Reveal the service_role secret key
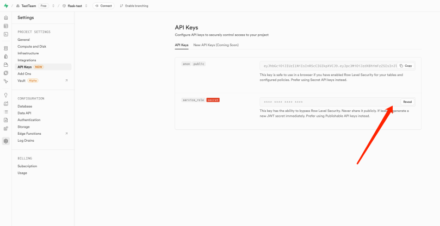This screenshot has height=226, width=440. click(x=407, y=102)
